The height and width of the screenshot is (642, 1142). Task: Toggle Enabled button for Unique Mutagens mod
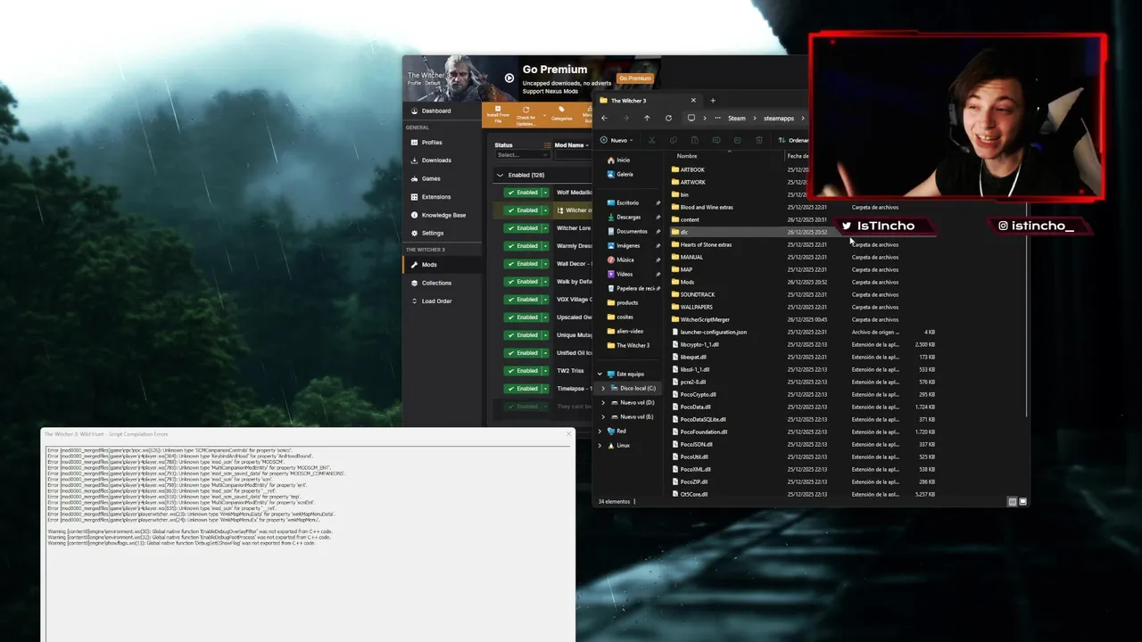(523, 335)
